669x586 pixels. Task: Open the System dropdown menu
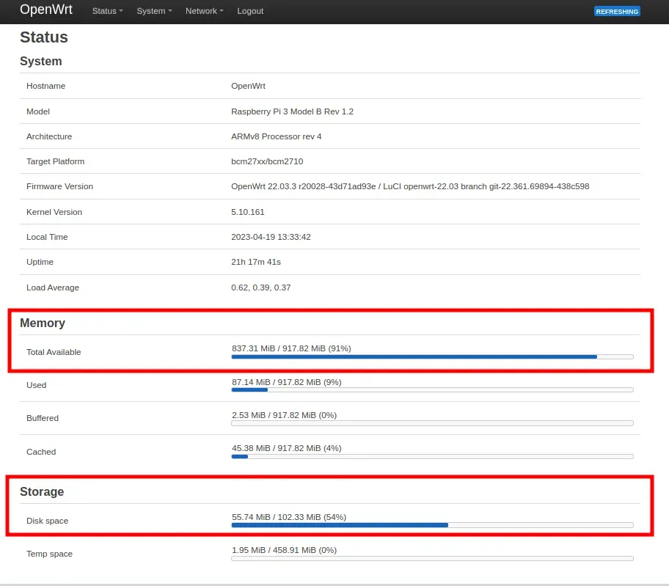154,11
